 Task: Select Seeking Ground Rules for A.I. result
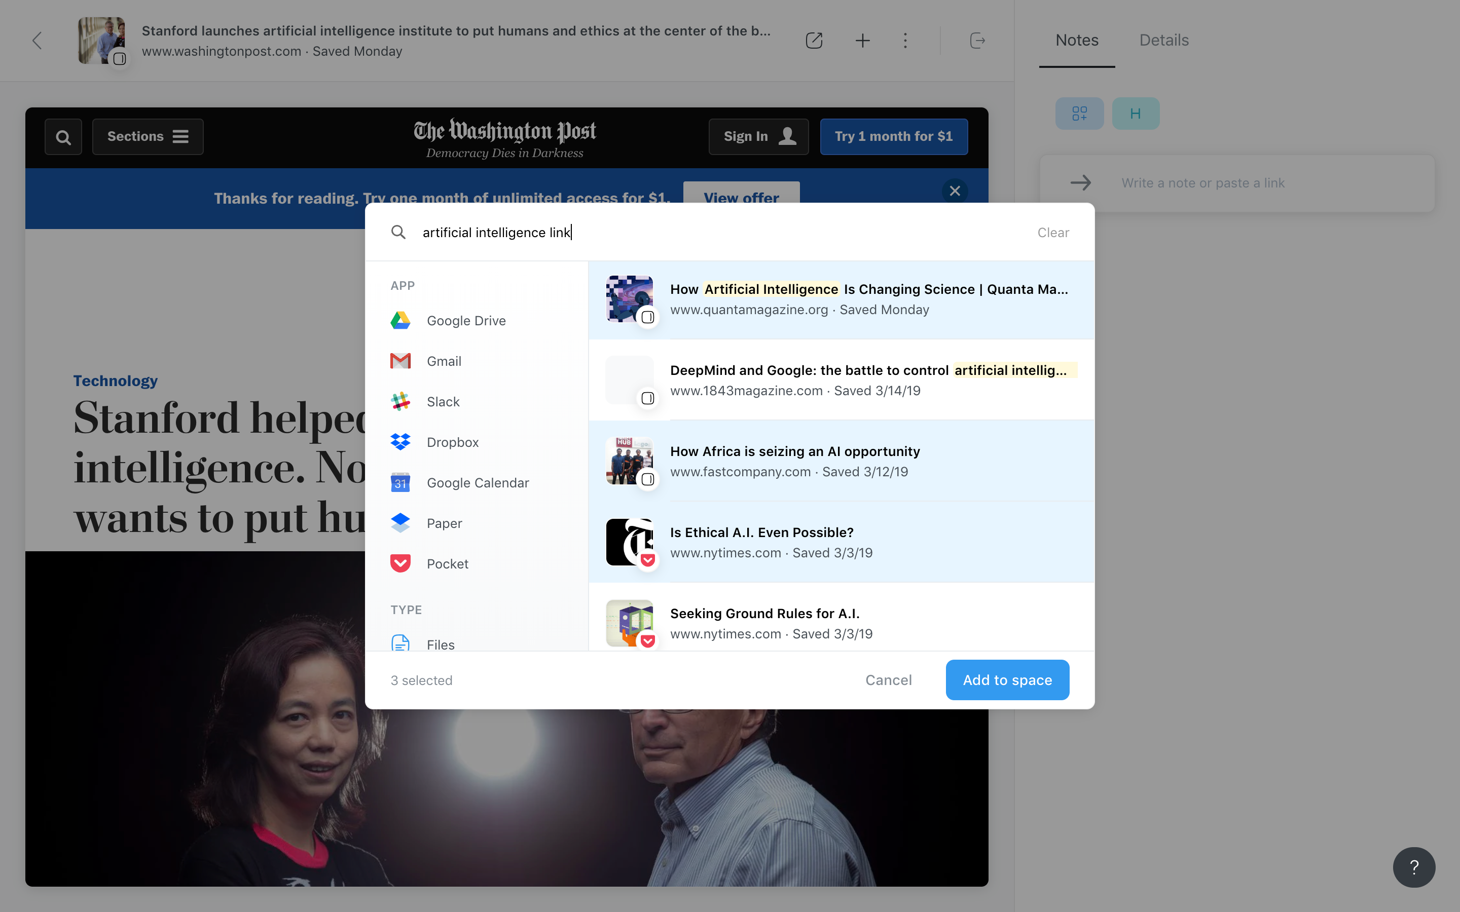[841, 618]
